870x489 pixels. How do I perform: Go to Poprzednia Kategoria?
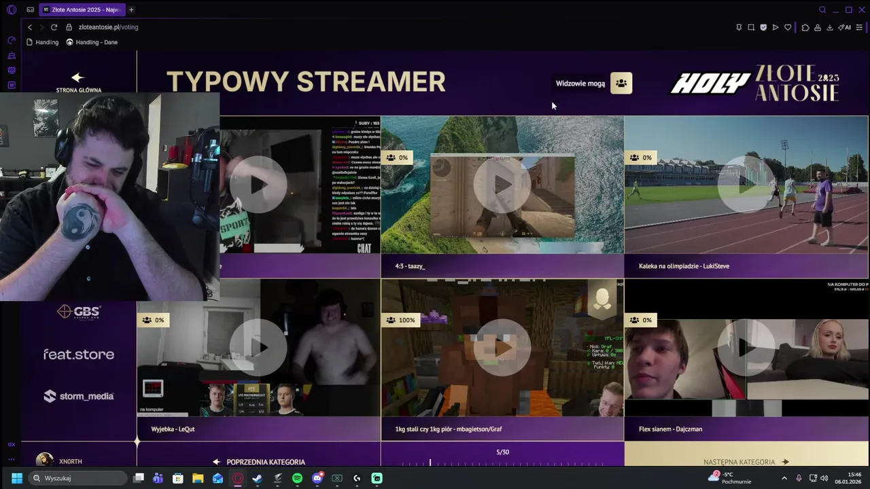pos(258,462)
